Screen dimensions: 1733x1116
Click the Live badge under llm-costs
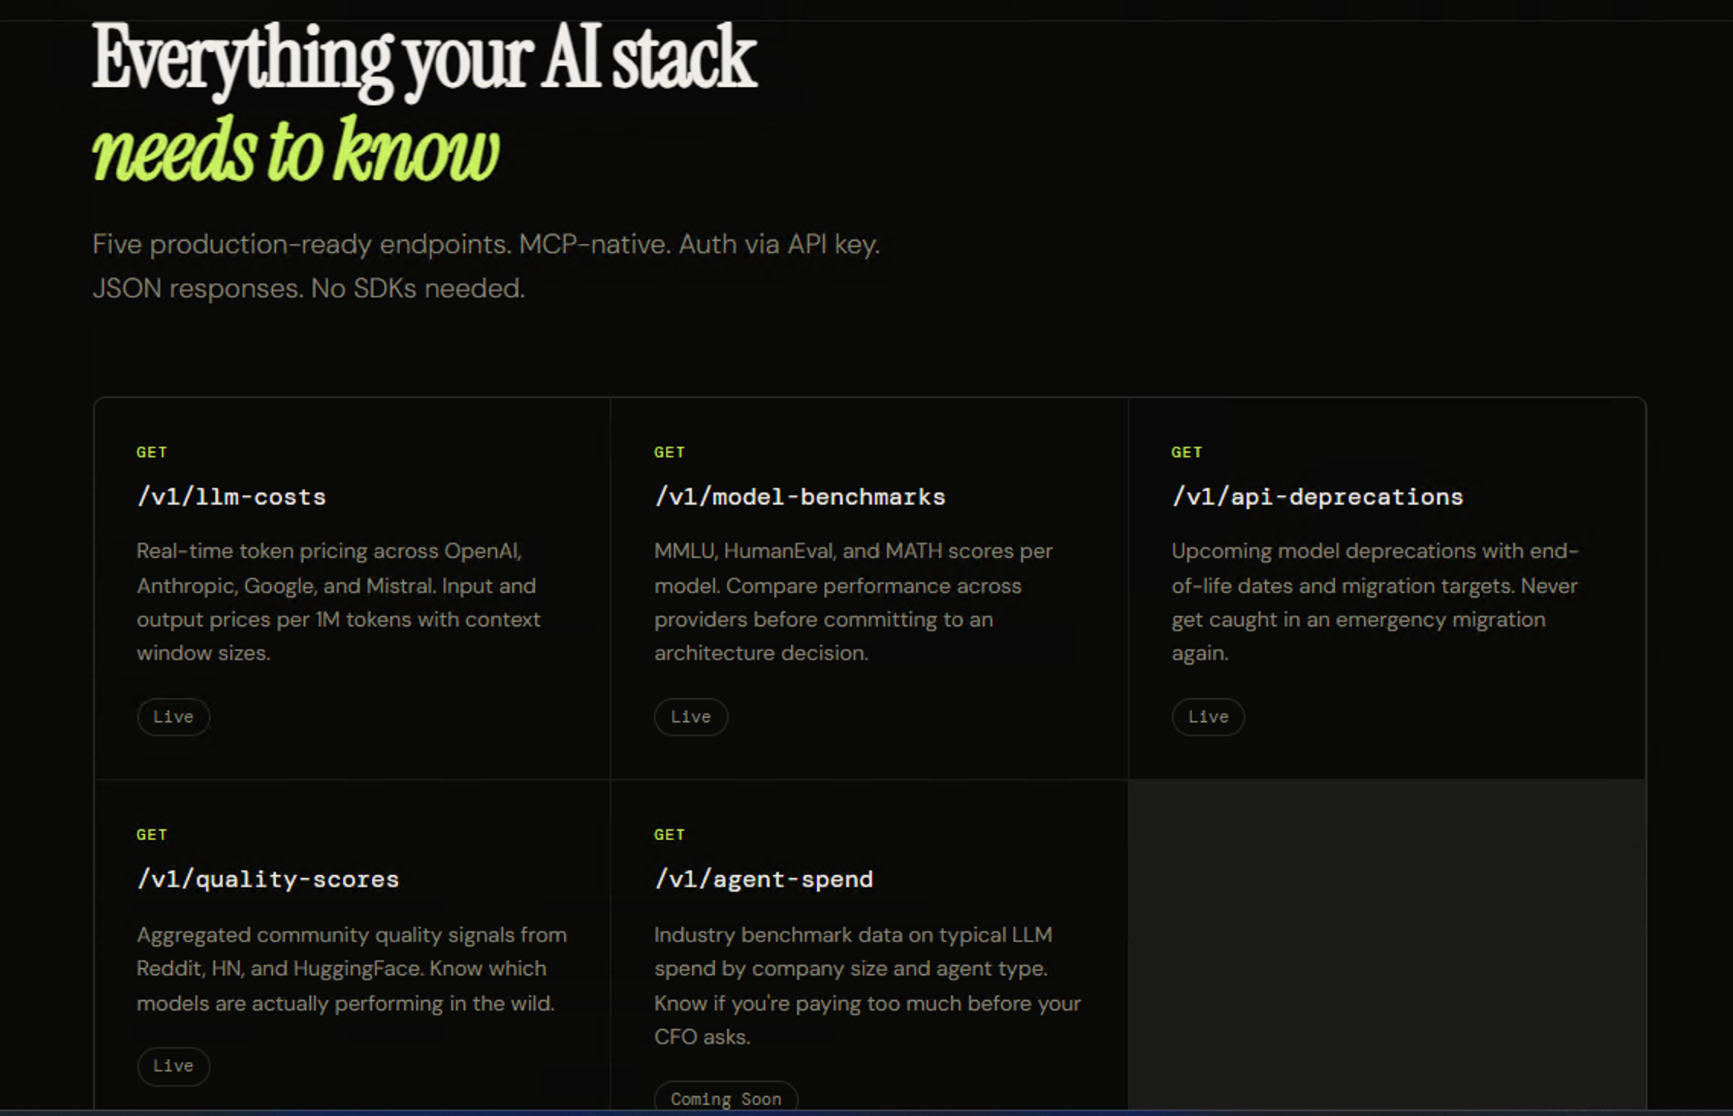[x=173, y=717]
